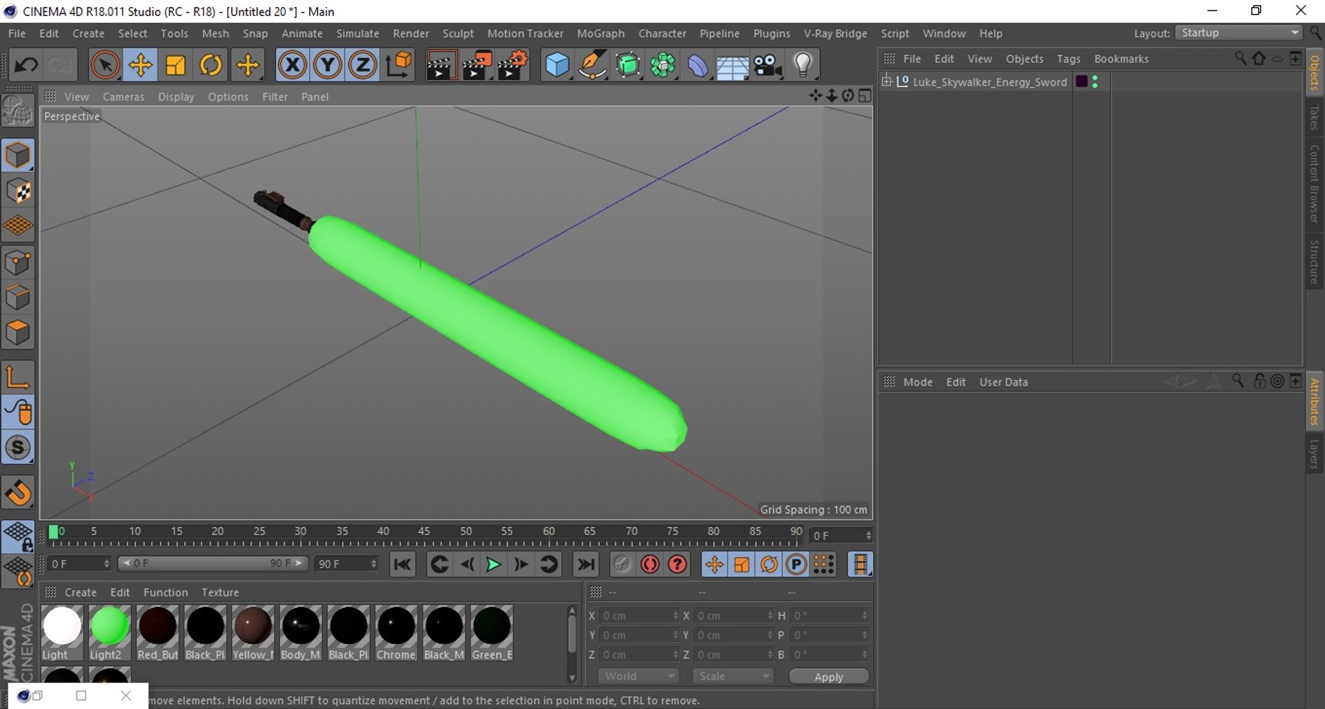Screen dimensions: 1325x709
Task: Click Apply in coordinates panel
Action: pyautogui.click(x=829, y=677)
